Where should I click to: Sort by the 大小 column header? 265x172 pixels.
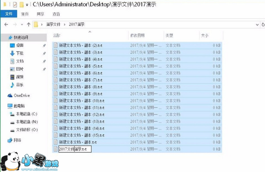click(205, 35)
